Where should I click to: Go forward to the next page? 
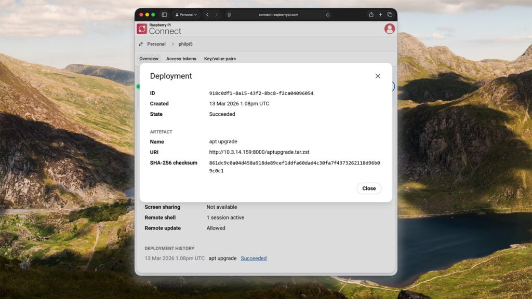217,15
